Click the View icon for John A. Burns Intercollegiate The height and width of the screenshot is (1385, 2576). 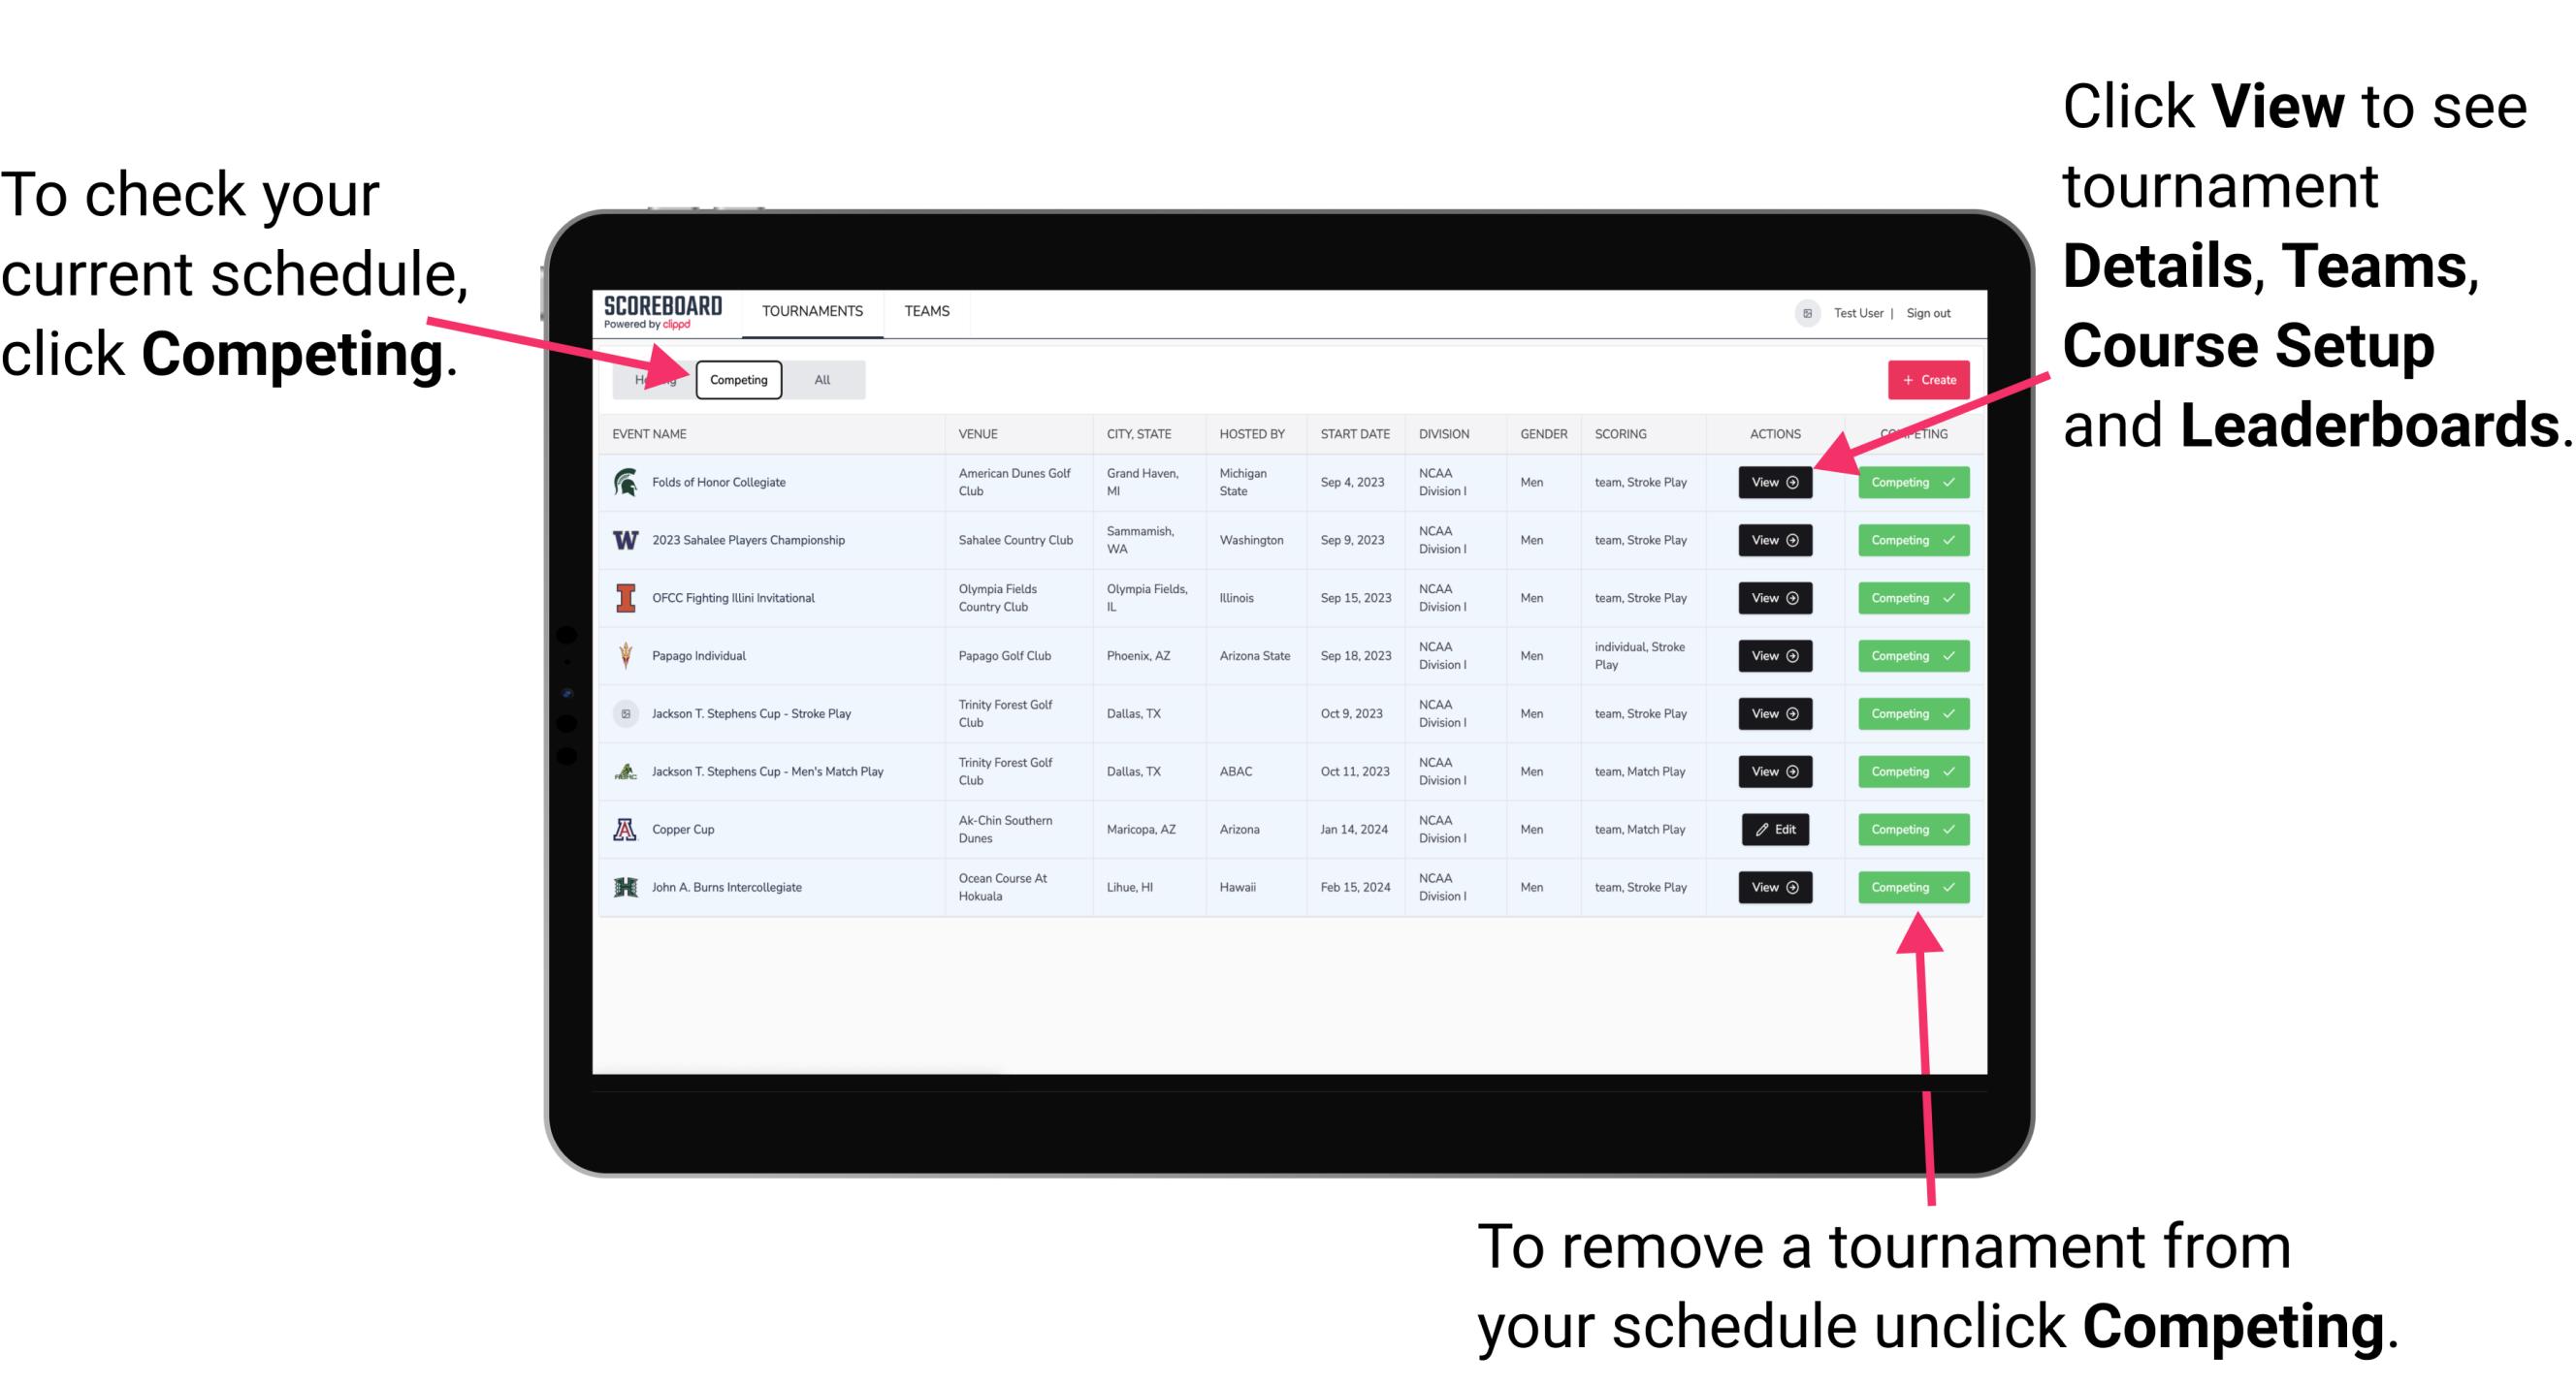click(1773, 887)
